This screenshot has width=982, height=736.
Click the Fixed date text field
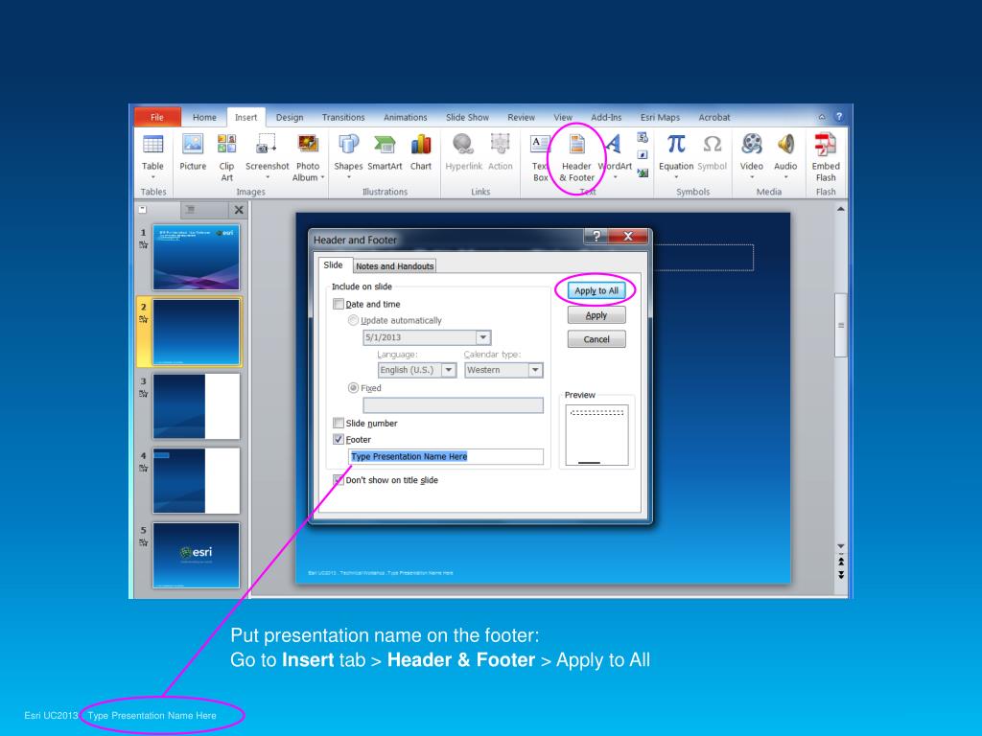pos(453,405)
